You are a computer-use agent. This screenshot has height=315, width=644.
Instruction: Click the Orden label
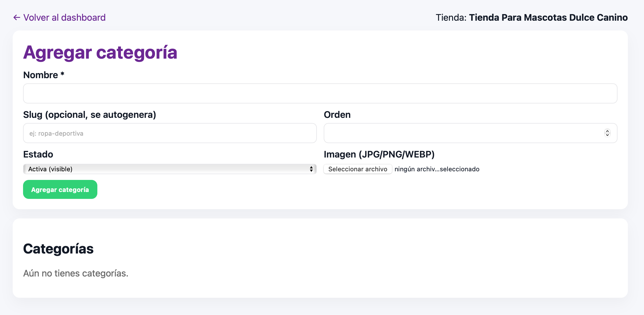pos(337,115)
